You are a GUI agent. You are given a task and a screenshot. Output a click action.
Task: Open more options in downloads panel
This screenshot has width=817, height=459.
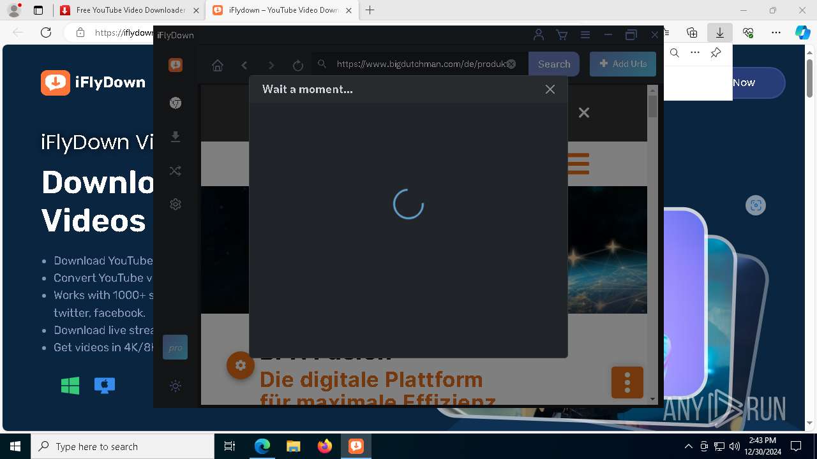[x=695, y=53]
